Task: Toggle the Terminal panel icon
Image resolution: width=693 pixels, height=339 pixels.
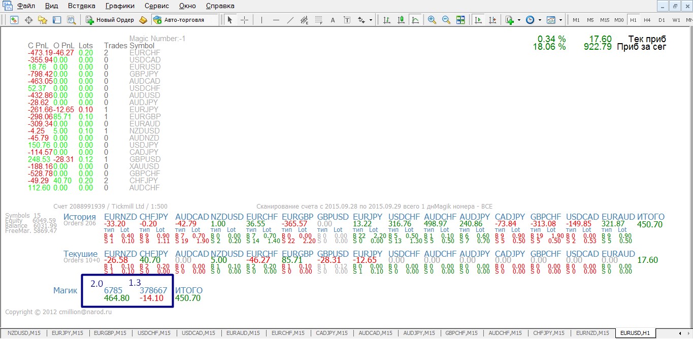Action: [x=57, y=20]
